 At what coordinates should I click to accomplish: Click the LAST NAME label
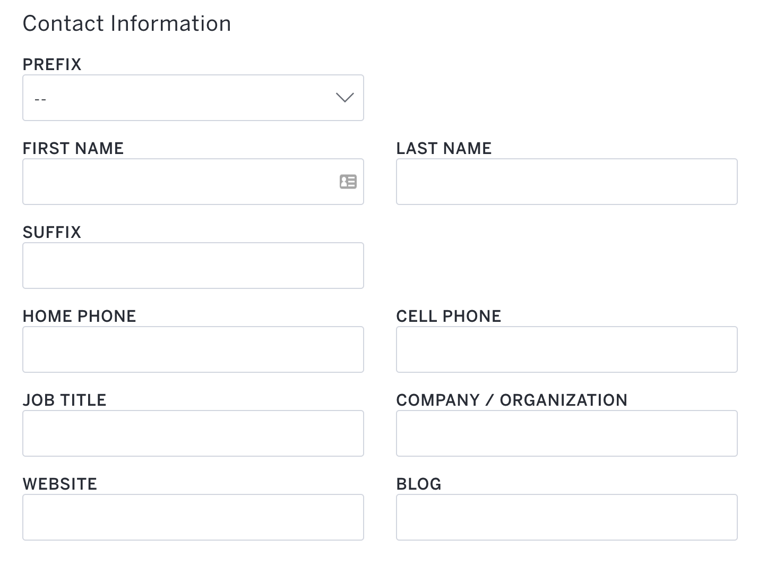click(x=444, y=148)
